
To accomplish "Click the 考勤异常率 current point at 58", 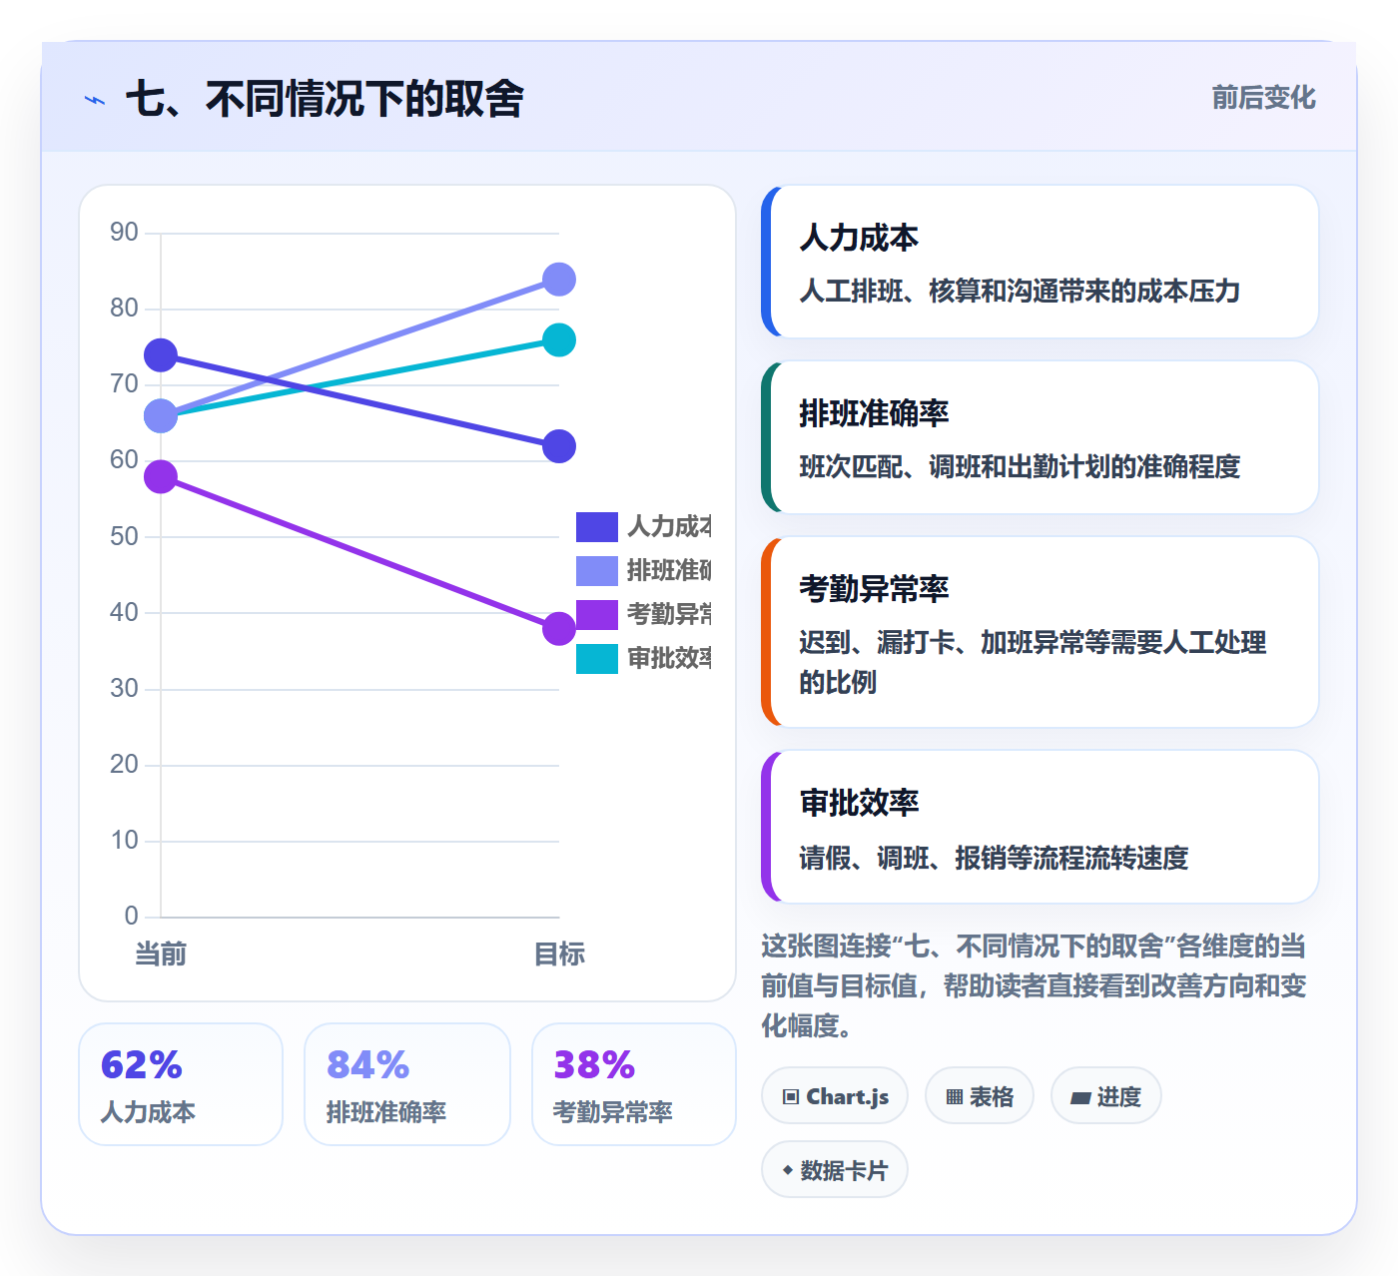I will coord(161,477).
